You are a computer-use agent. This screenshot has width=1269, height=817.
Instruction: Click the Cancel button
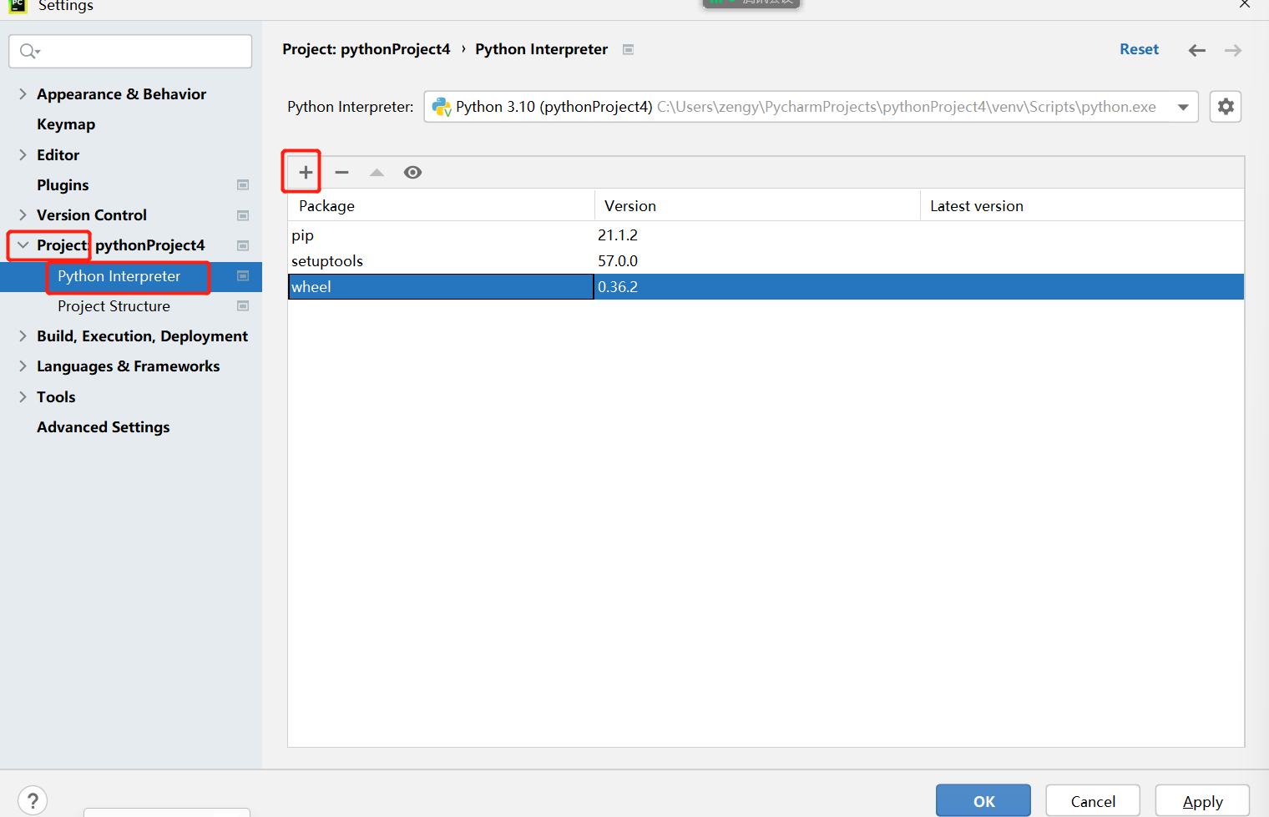point(1093,801)
